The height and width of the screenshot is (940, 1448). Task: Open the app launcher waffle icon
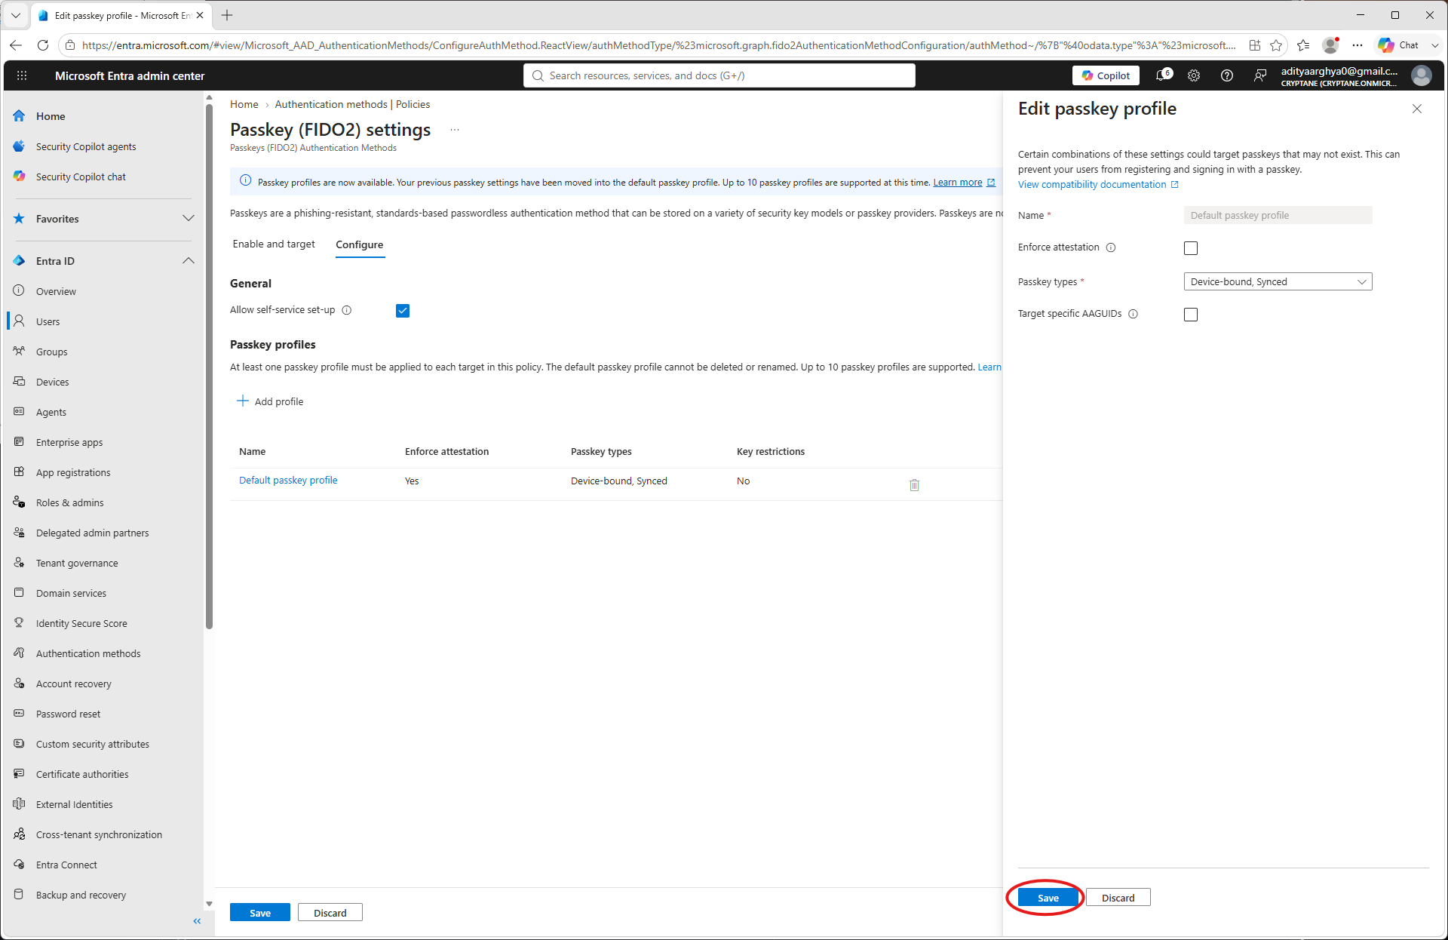(22, 75)
